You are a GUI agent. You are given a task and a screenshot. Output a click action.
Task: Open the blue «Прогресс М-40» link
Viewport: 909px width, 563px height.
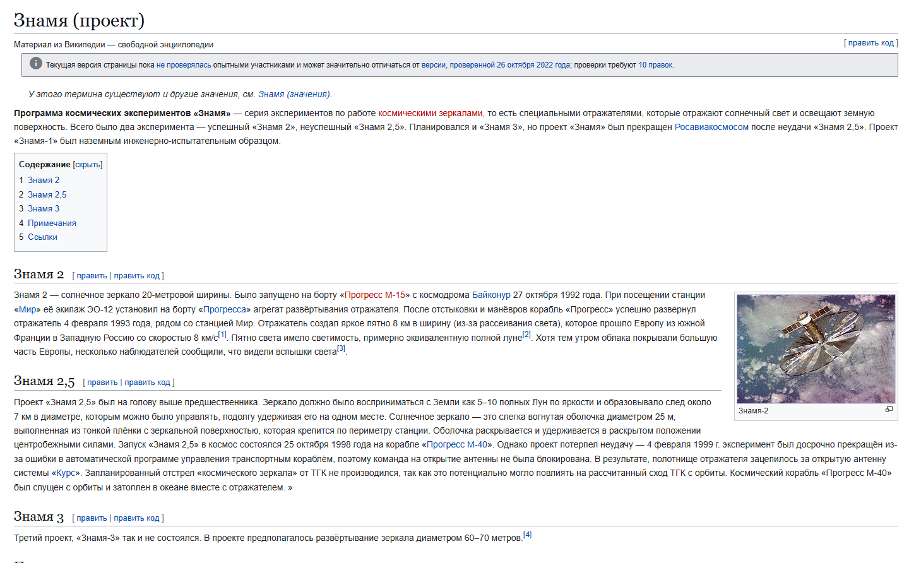(x=457, y=445)
